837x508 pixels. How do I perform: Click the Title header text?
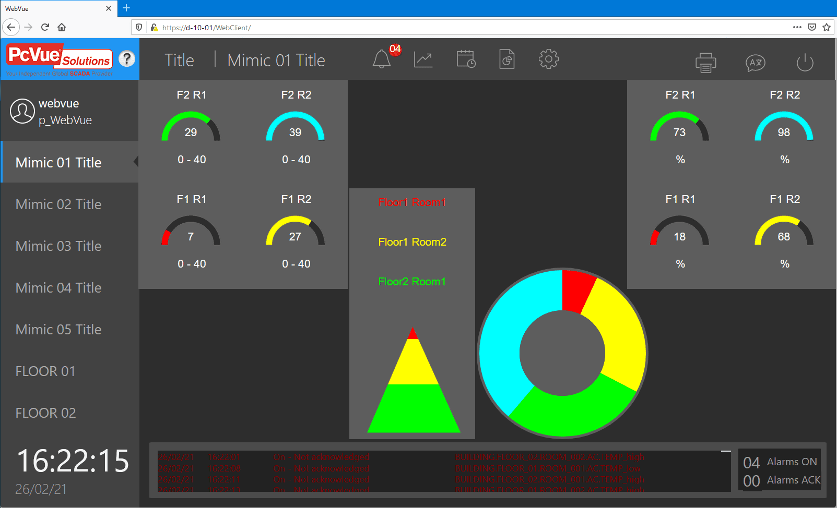pyautogui.click(x=179, y=60)
